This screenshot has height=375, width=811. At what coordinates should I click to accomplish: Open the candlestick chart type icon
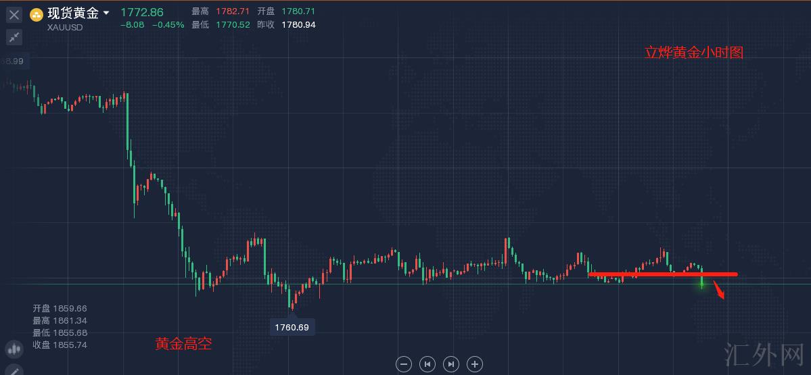tap(14, 349)
